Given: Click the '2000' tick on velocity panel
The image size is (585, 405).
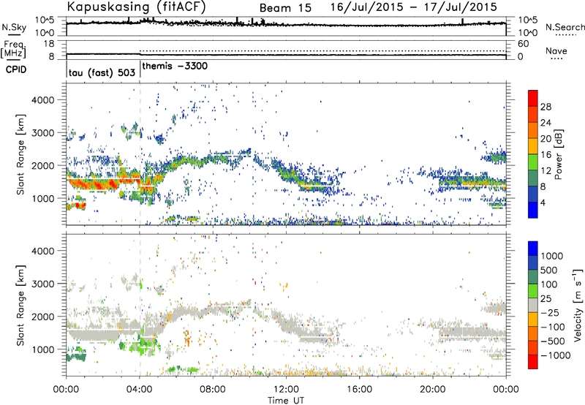Looking at the screenshot, I should click(x=42, y=317).
